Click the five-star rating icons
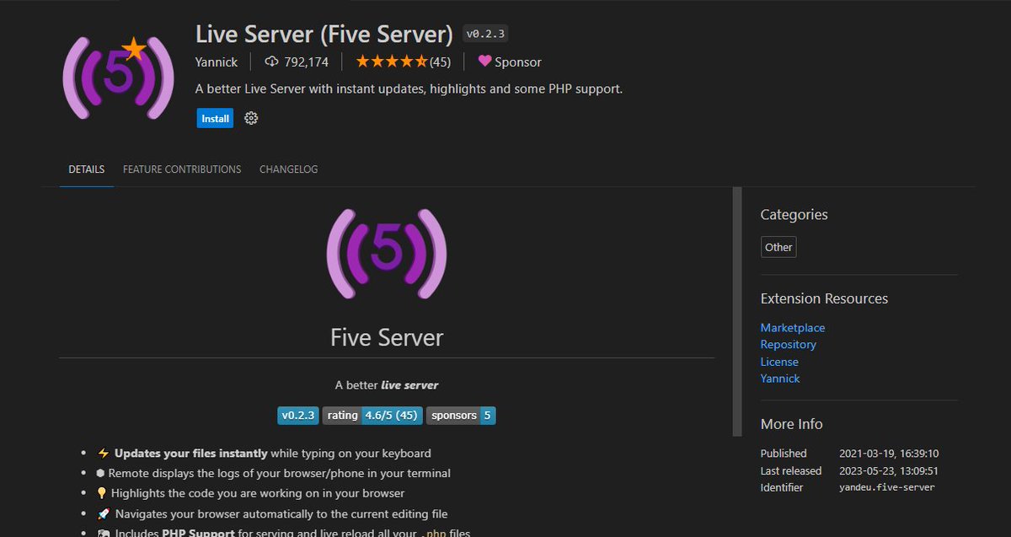This screenshot has width=1011, height=537. point(392,62)
